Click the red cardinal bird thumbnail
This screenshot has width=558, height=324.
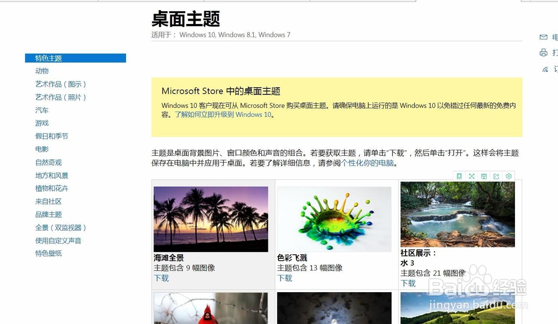click(x=211, y=308)
